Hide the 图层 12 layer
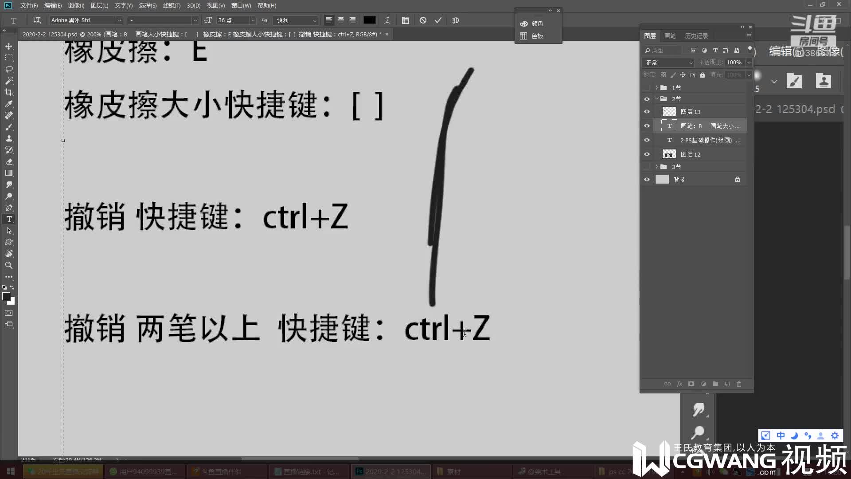The height and width of the screenshot is (479, 851). (x=647, y=154)
